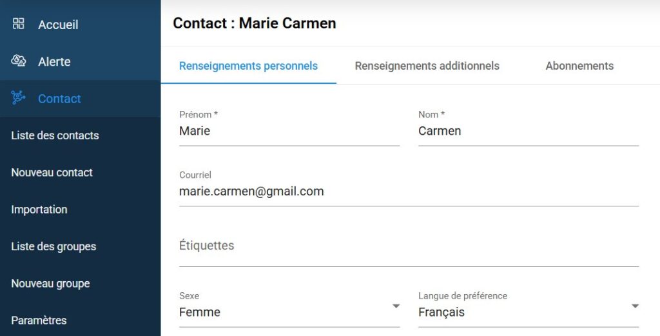Switch to Renseignements personnels tab
Viewport: 660px width, 336px height.
pos(248,66)
